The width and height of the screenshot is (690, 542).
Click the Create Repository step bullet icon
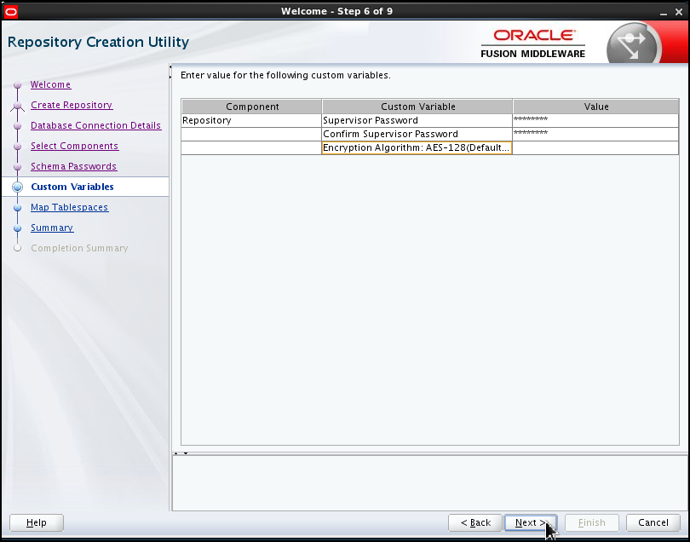[17, 106]
